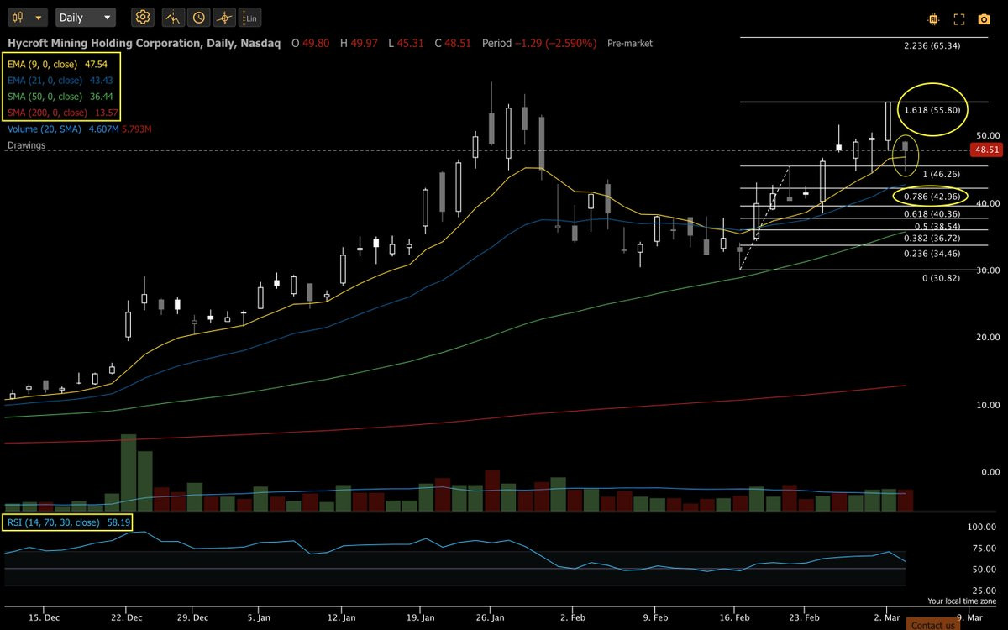1008x630 pixels.
Task: Select the 0 (30.82) Fibonacci level label
Action: pyautogui.click(x=941, y=278)
